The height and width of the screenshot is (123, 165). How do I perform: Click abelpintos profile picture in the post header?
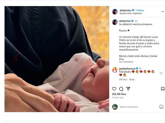[115, 12]
